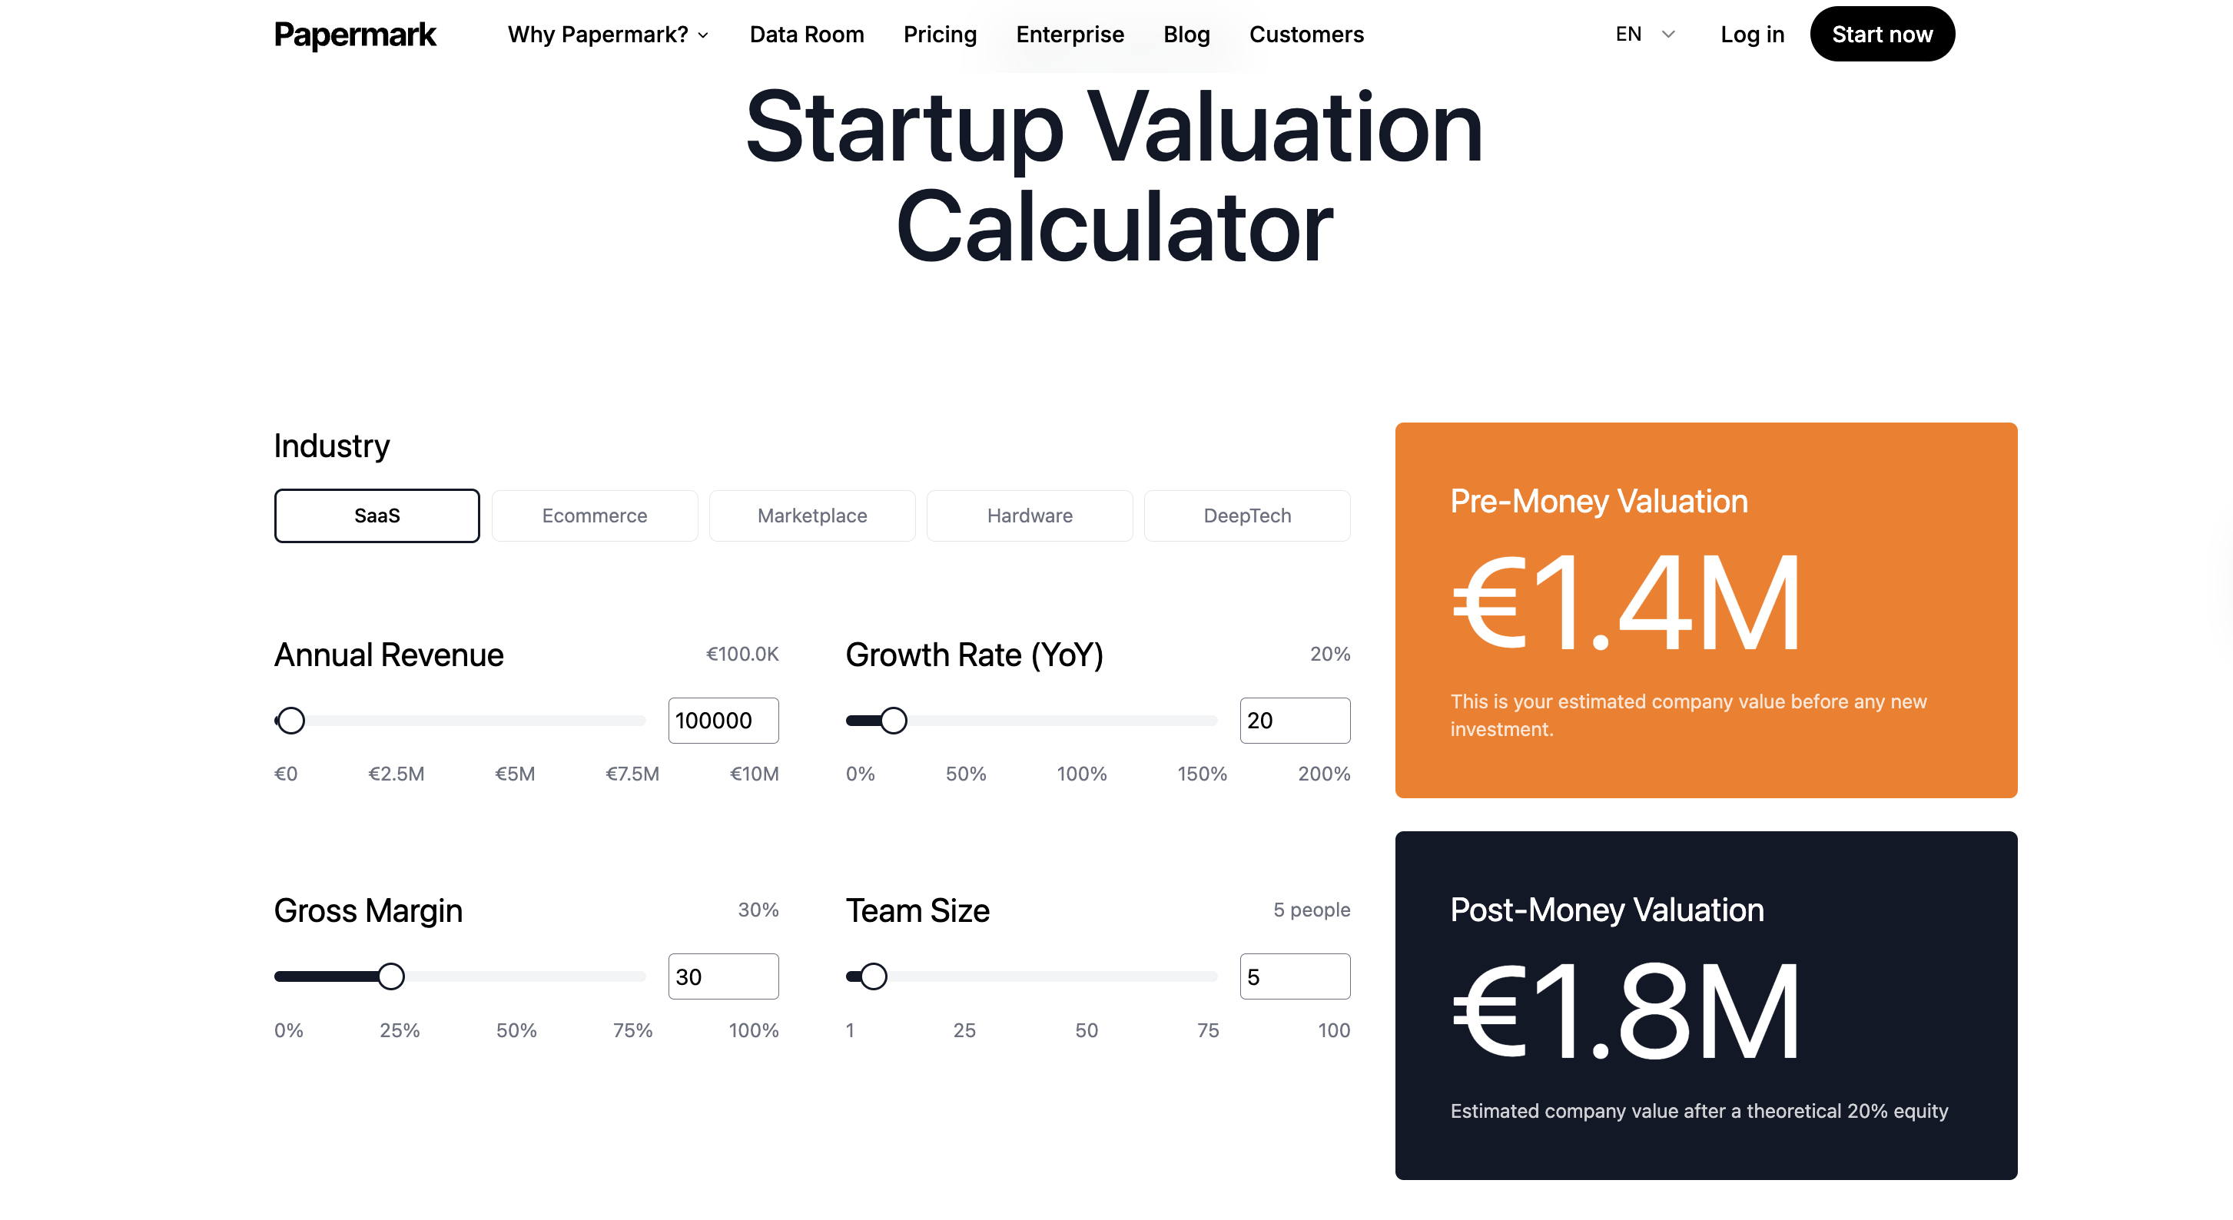Click the Gross Margin slider handle
Image resolution: width=2233 pixels, height=1220 pixels.
(x=391, y=976)
